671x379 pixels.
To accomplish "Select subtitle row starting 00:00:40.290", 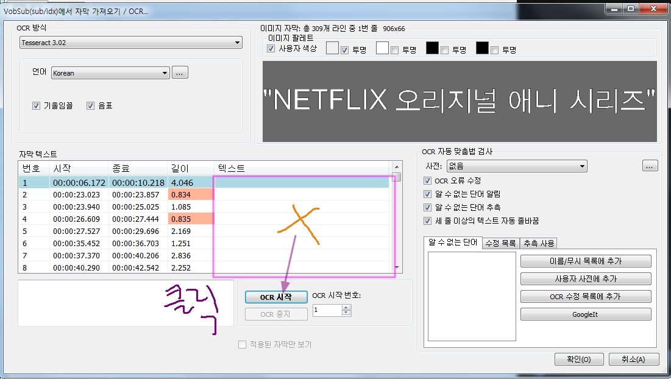I will pyautogui.click(x=204, y=267).
